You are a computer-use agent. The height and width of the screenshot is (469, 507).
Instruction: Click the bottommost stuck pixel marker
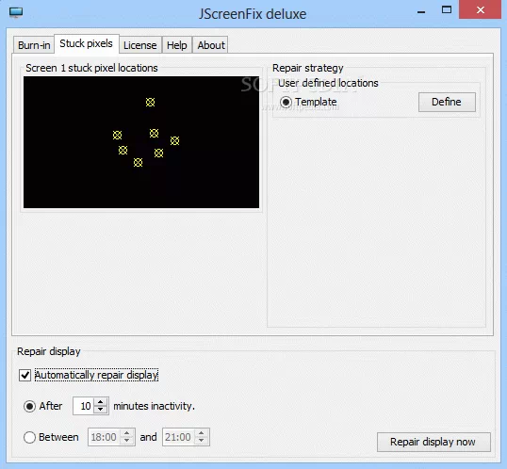tap(139, 163)
